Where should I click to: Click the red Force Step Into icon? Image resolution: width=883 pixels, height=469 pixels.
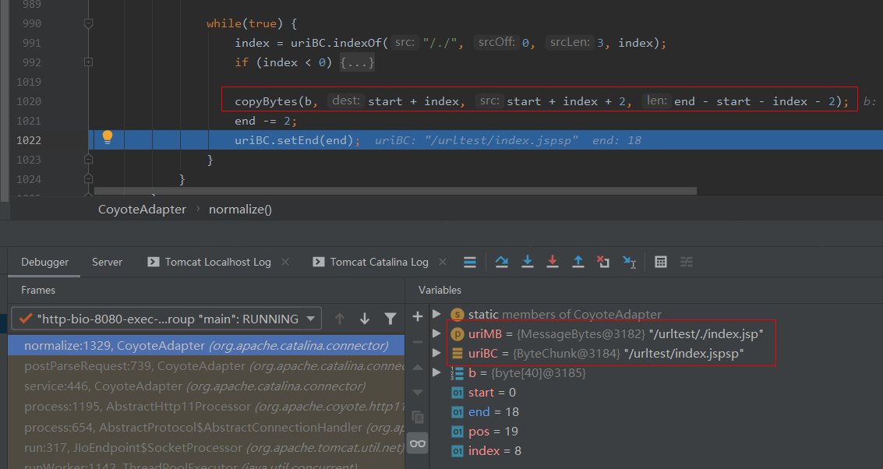point(553,262)
